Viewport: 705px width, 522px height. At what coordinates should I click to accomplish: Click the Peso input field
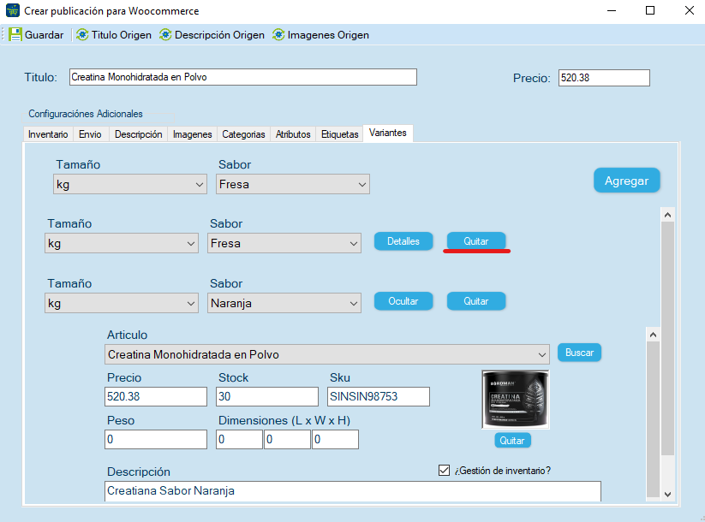[156, 439]
